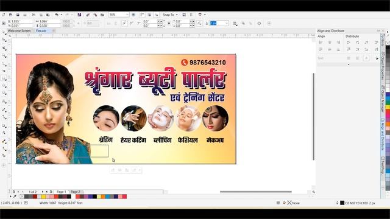Screen dimensions: 390x219
Task: Toggle Show guidelines
Action: pos(157,15)
